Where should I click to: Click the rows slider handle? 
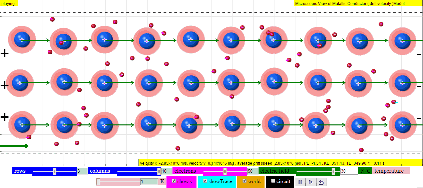tap(54, 171)
